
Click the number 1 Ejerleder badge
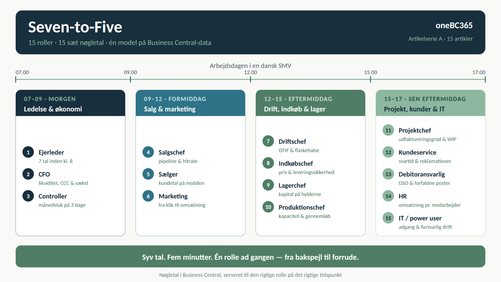pos(28,152)
